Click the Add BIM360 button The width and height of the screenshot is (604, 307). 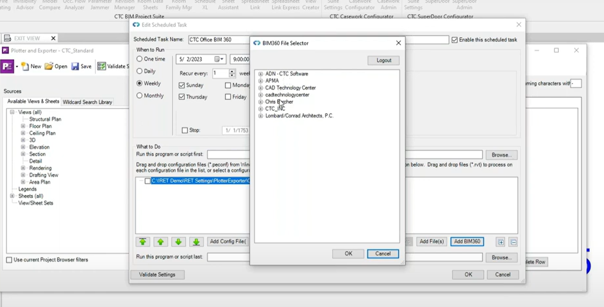[x=467, y=241]
